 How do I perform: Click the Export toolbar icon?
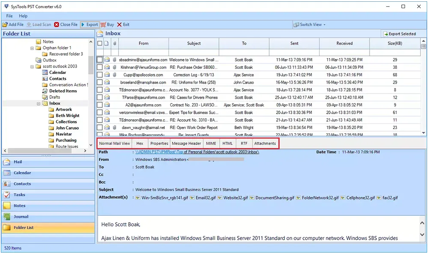pyautogui.click(x=84, y=24)
